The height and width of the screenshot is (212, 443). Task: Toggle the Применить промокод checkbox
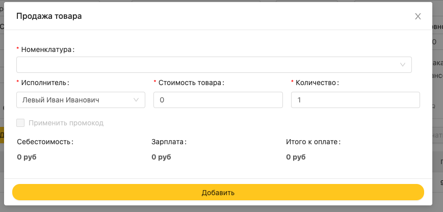pos(20,123)
